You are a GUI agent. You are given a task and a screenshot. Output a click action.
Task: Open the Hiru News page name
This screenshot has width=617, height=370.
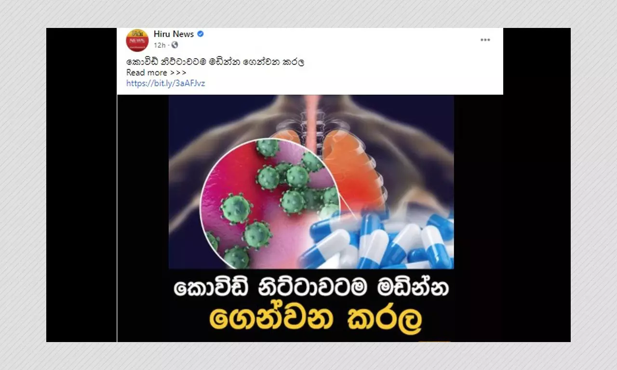(x=174, y=34)
